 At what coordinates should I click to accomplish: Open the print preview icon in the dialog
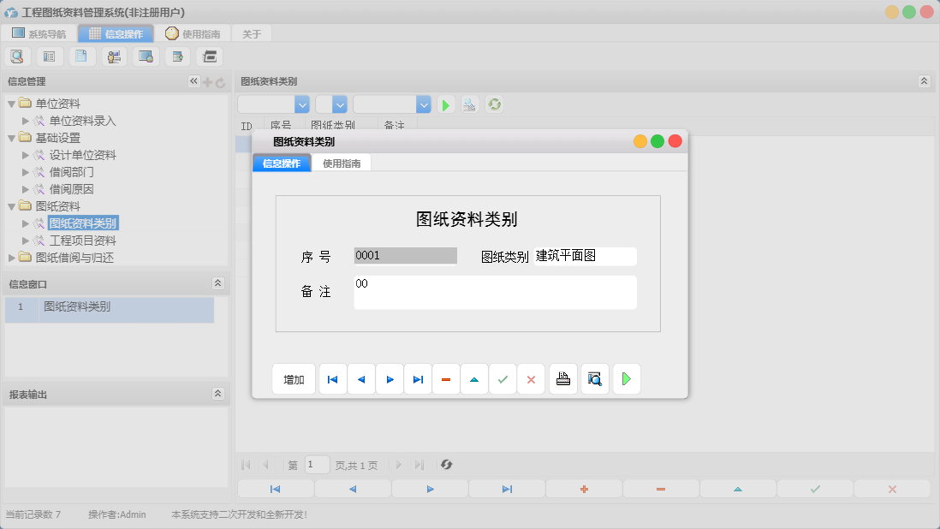(x=594, y=378)
